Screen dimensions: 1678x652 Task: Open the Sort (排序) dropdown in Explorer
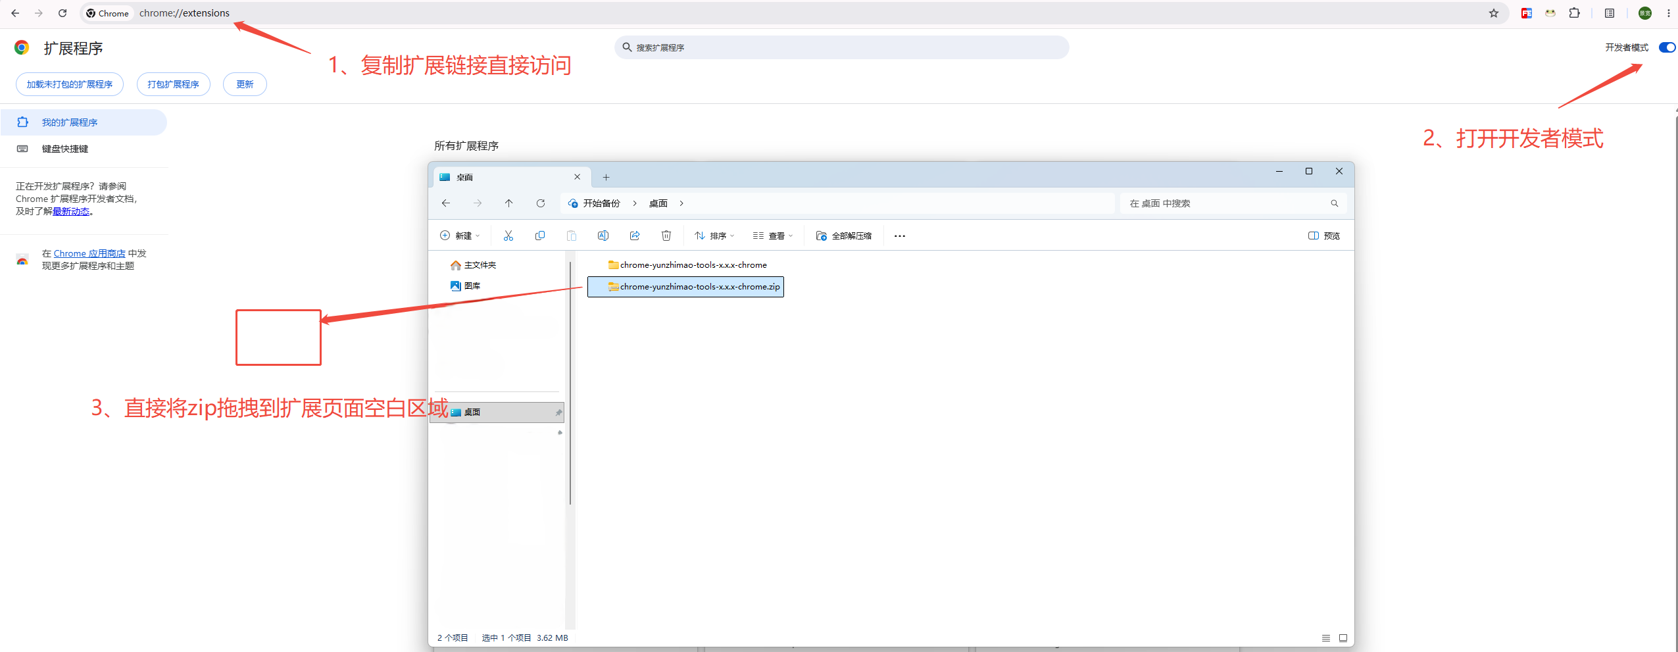tap(714, 236)
